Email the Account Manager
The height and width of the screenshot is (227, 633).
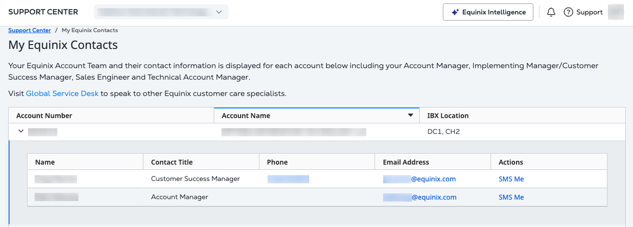coord(420,197)
